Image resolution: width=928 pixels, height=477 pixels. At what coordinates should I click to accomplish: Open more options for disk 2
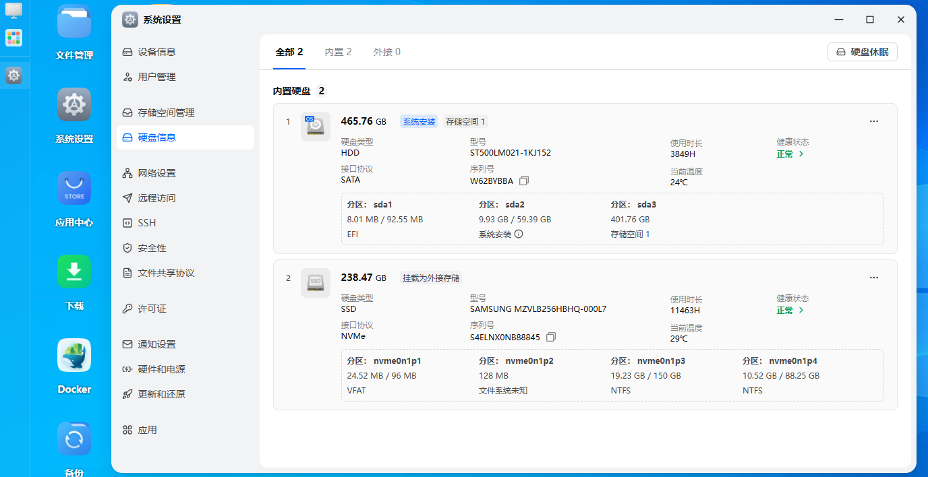(x=873, y=278)
